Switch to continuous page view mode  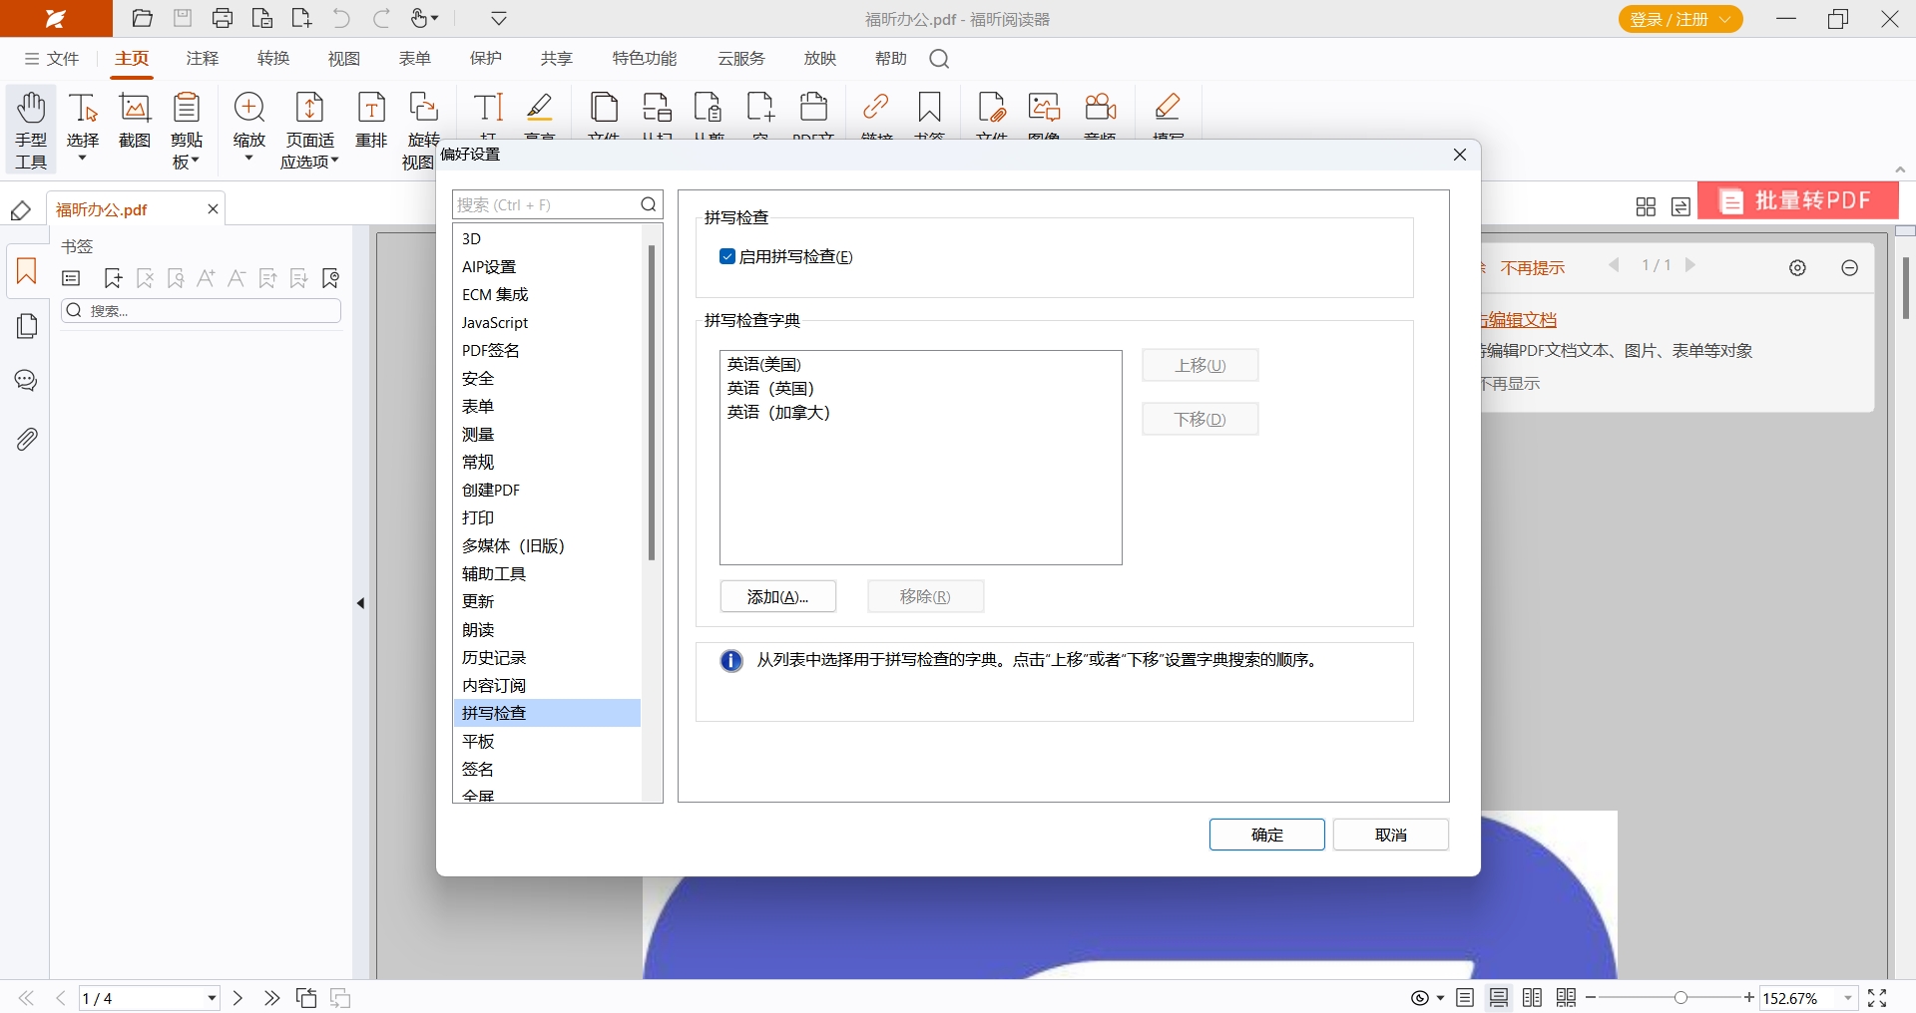pyautogui.click(x=1498, y=998)
